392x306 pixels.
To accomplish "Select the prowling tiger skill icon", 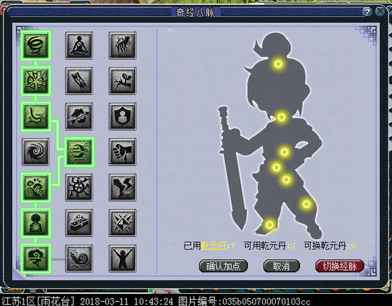I will coord(122,45).
